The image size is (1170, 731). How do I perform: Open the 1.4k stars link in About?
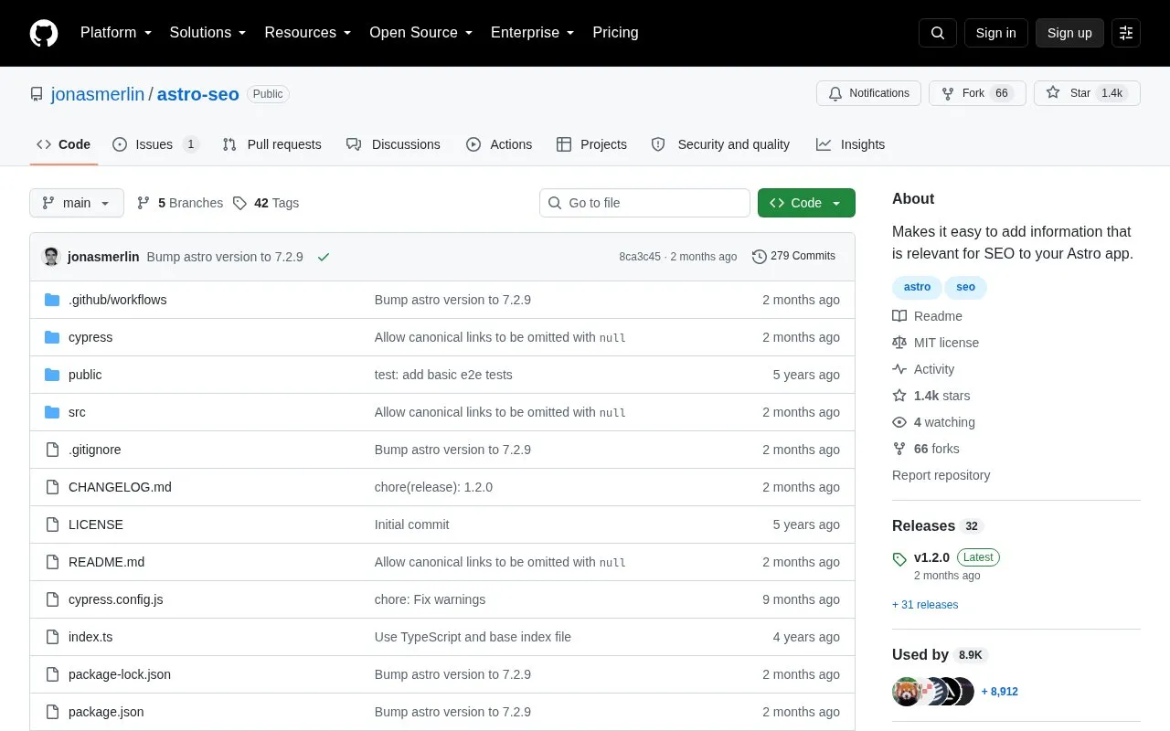coord(931,396)
